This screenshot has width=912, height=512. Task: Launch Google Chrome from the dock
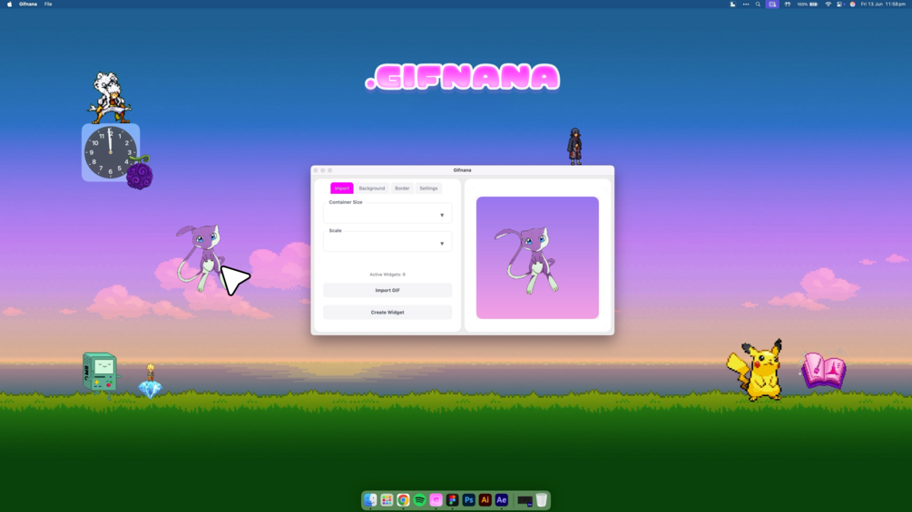coord(403,500)
